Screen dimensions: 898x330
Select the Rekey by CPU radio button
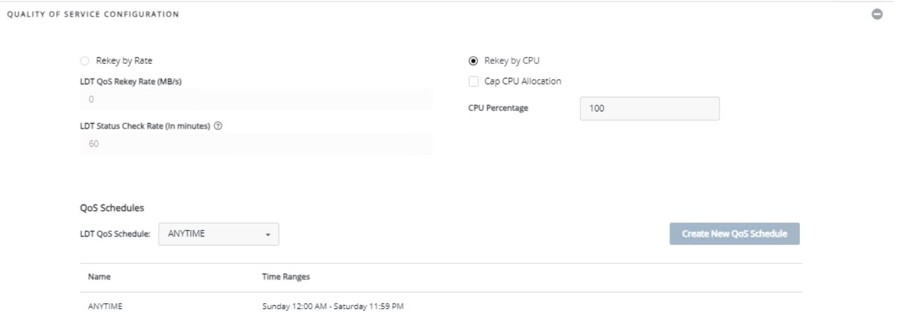472,61
